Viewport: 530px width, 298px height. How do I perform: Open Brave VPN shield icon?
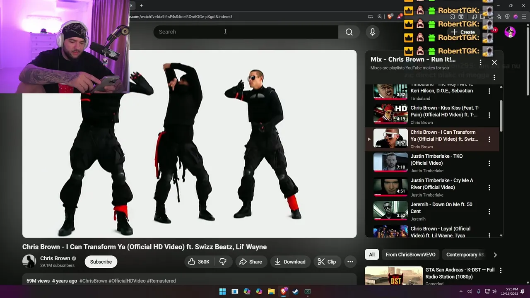[x=507, y=17]
